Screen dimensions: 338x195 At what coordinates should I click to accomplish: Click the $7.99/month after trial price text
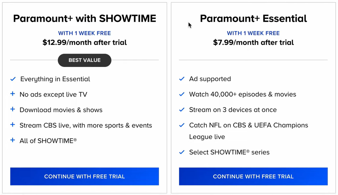253,42
